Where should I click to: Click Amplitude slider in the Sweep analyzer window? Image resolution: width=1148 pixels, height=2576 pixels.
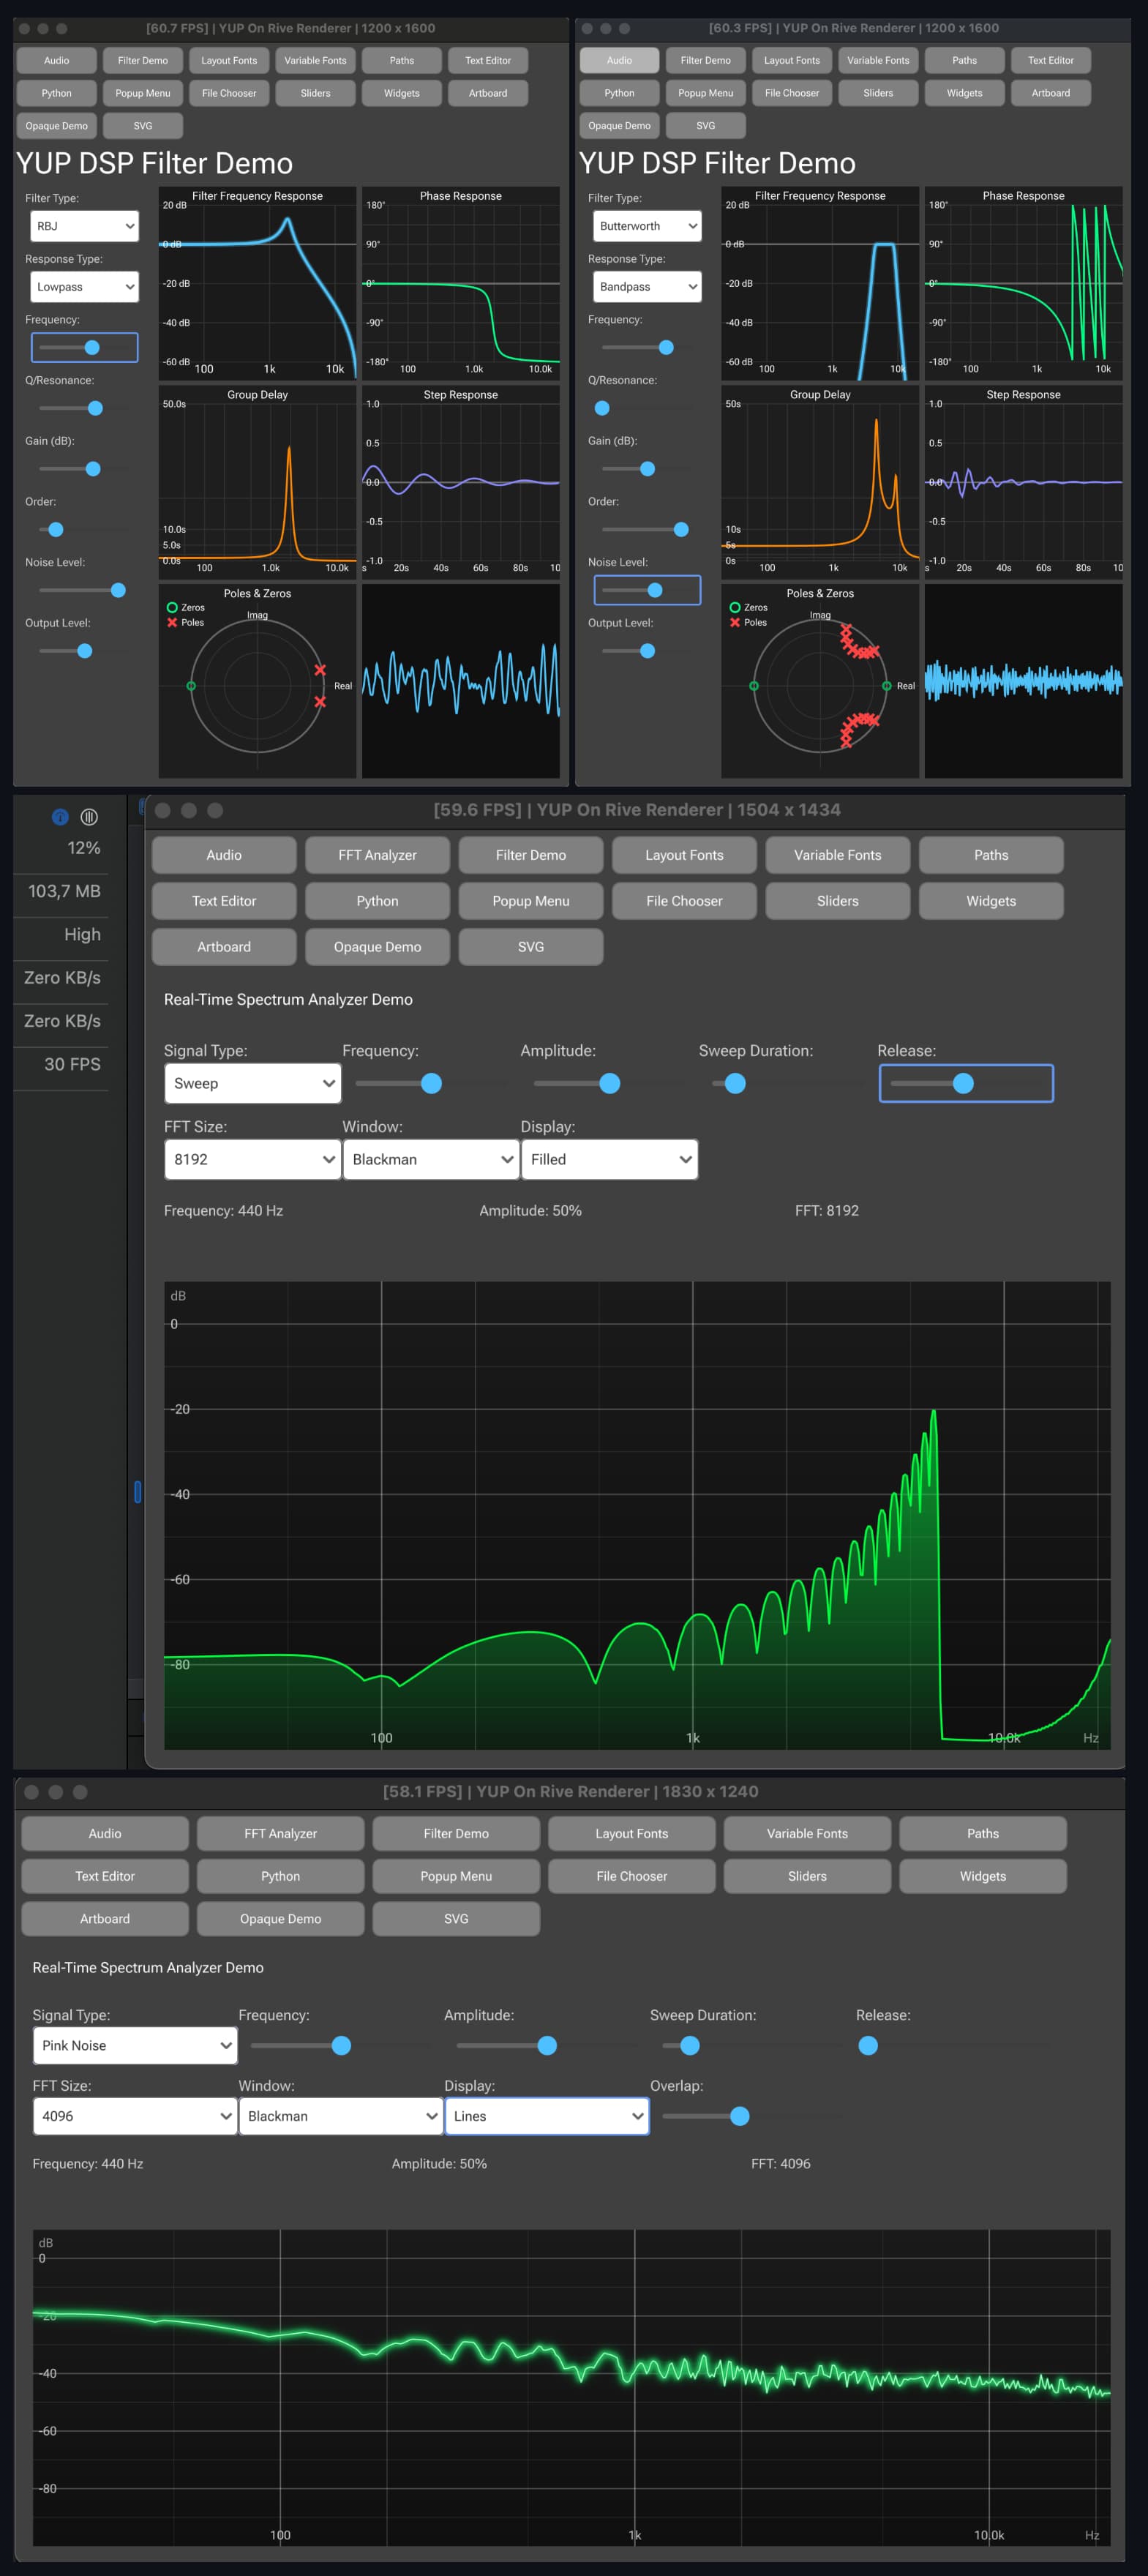coord(608,1083)
